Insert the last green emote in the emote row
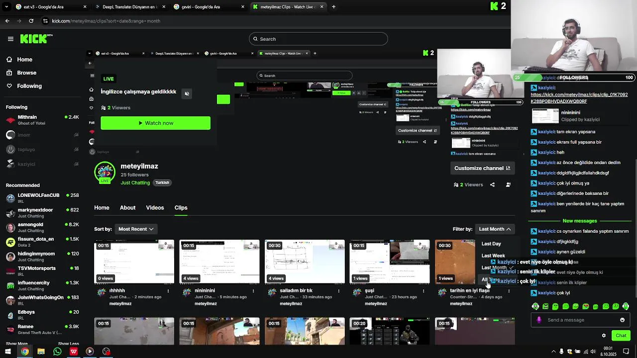The width and height of the screenshot is (637, 358). [626, 306]
